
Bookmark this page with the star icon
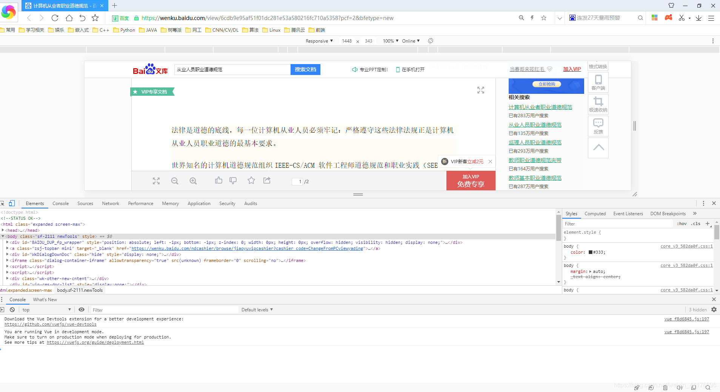(x=95, y=18)
